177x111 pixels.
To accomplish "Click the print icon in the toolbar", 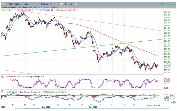I will (71, 4).
